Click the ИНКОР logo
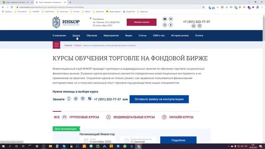Screen dimensions: 265x149 point(66,22)
